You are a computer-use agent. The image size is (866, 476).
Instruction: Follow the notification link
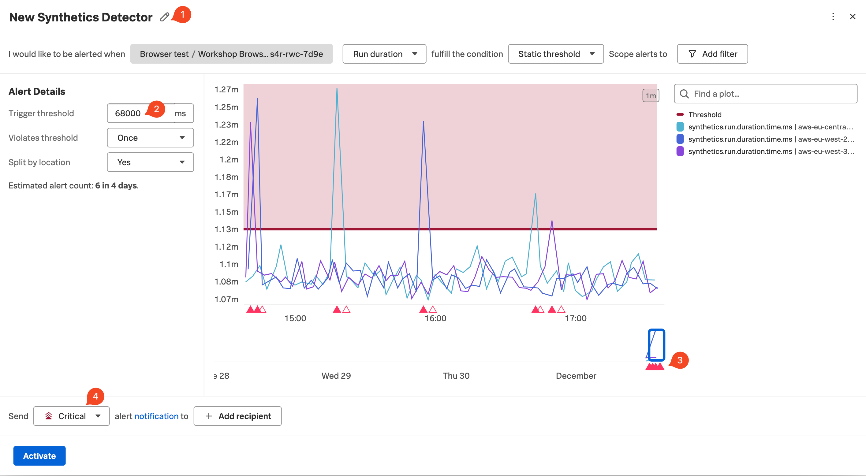tap(156, 416)
